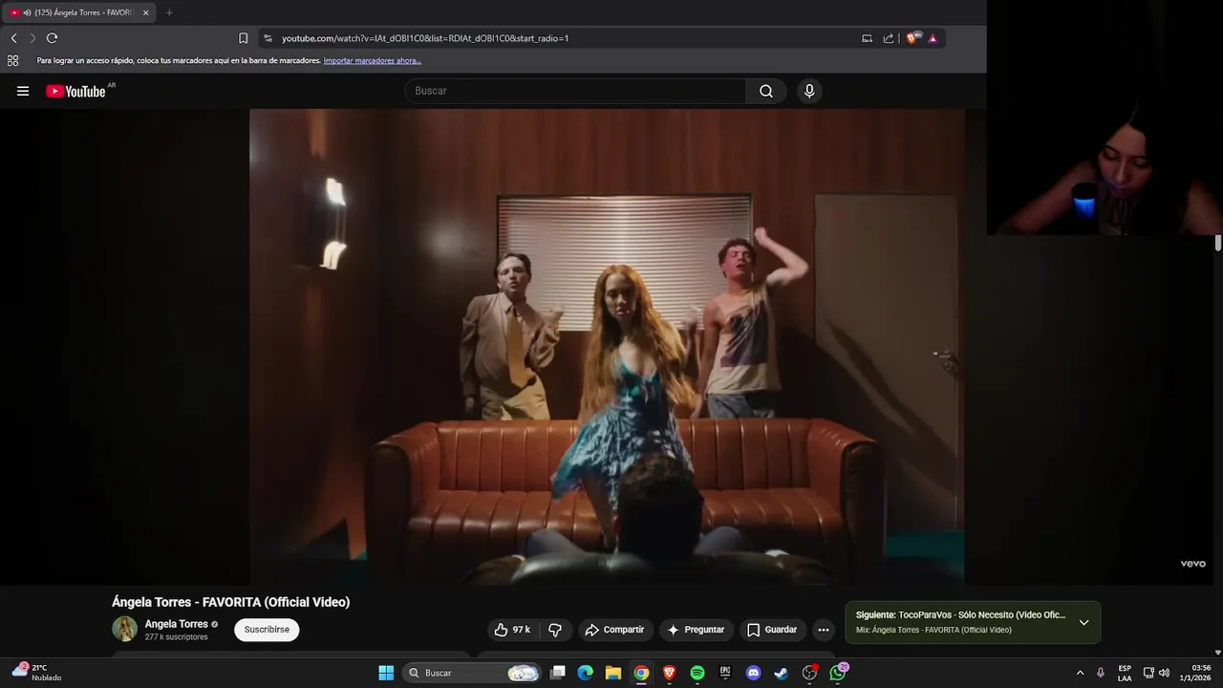Open site settings icon in address bar
The image size is (1223, 688).
point(268,38)
